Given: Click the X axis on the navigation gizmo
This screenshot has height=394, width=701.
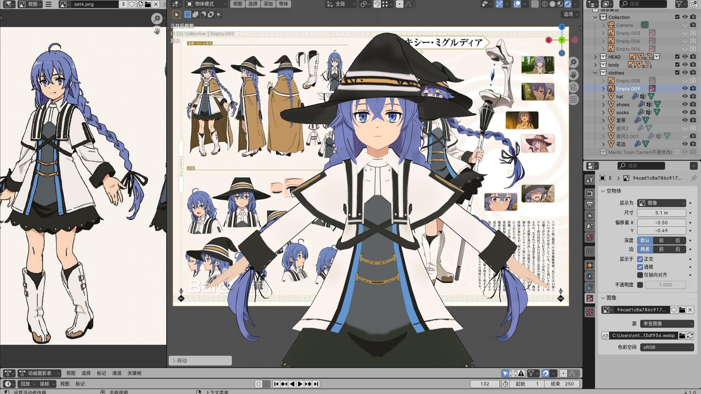Looking at the screenshot, I should click(548, 40).
